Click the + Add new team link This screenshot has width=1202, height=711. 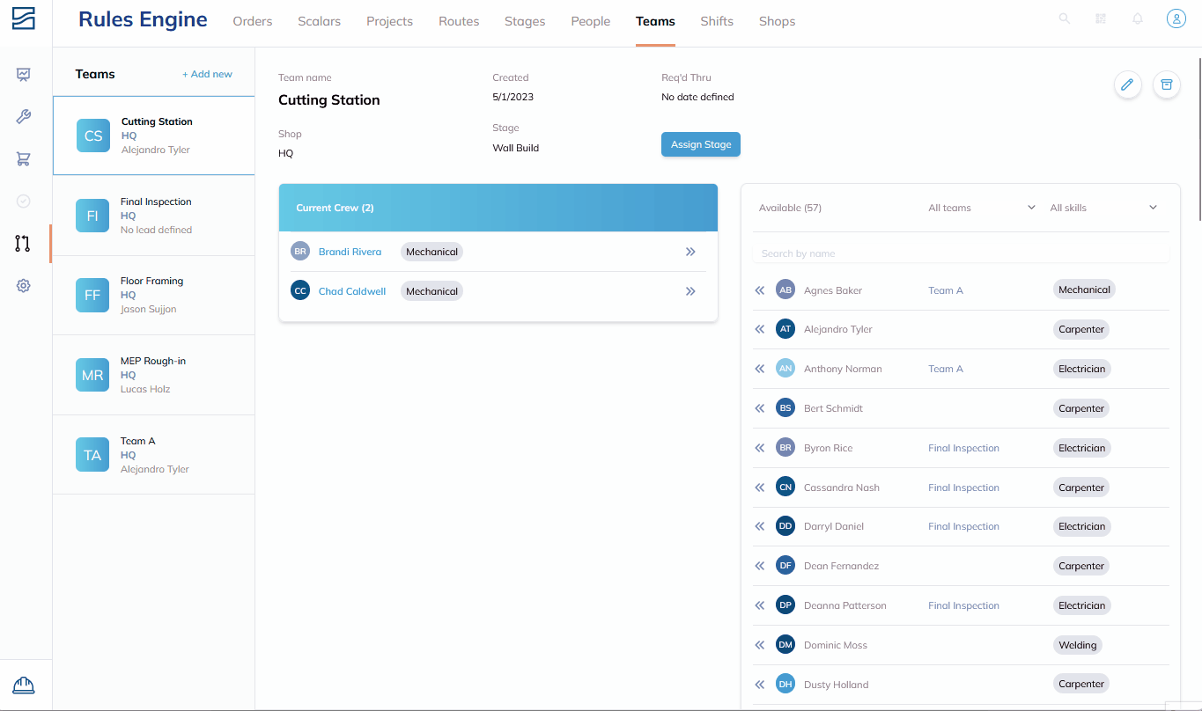coord(207,74)
